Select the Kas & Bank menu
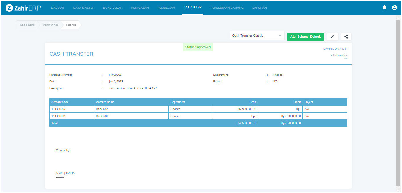The width and height of the screenshot is (402, 193). click(x=192, y=8)
